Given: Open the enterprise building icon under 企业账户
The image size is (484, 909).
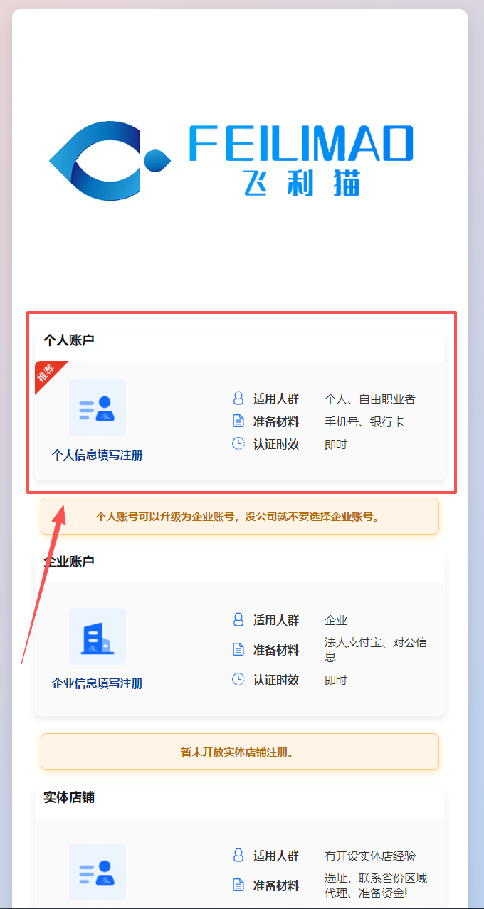Looking at the screenshot, I should 98,636.
